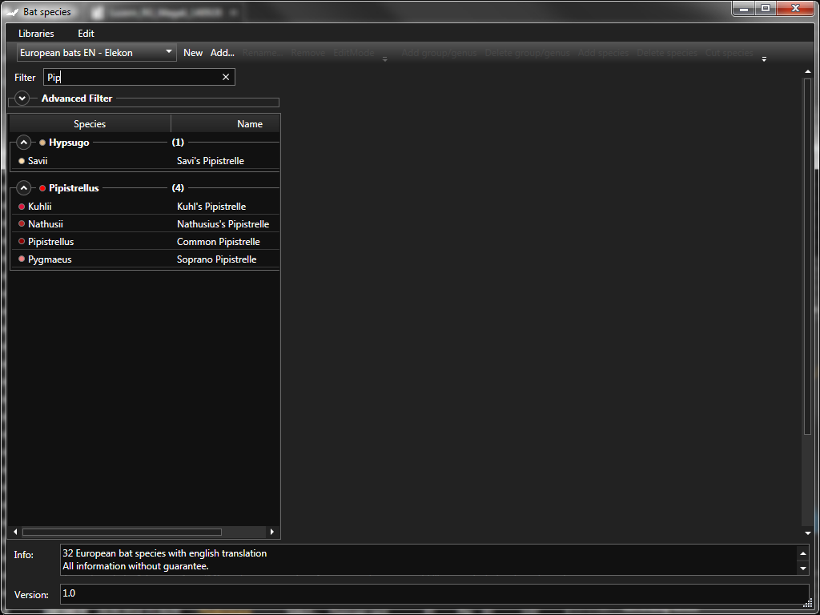Click the New library button
Viewport: 820px width, 615px height.
point(193,53)
